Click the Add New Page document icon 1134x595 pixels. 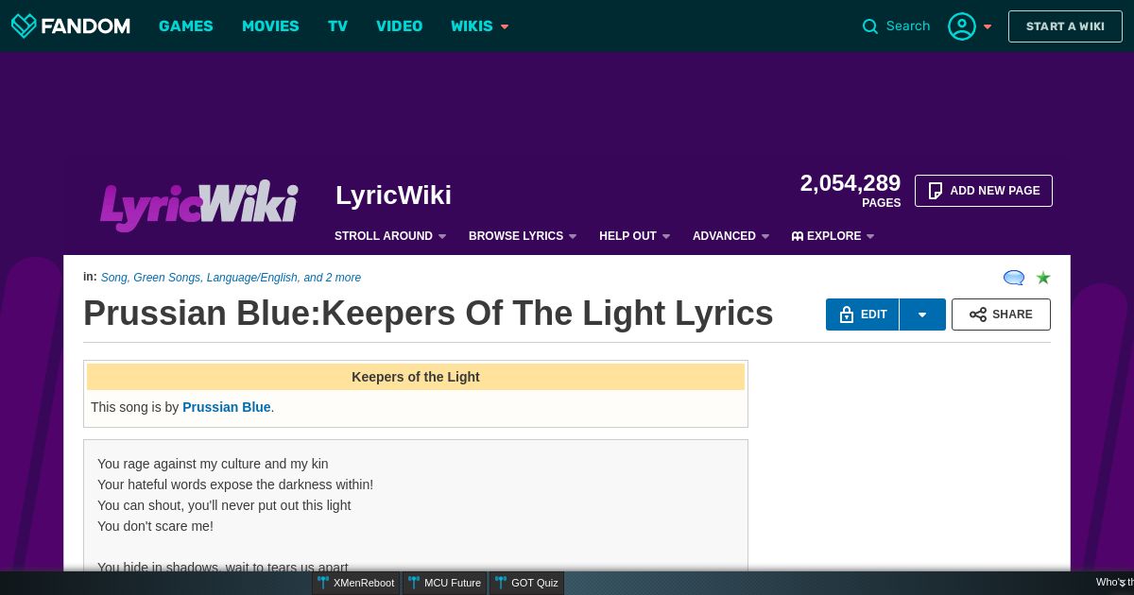point(936,191)
